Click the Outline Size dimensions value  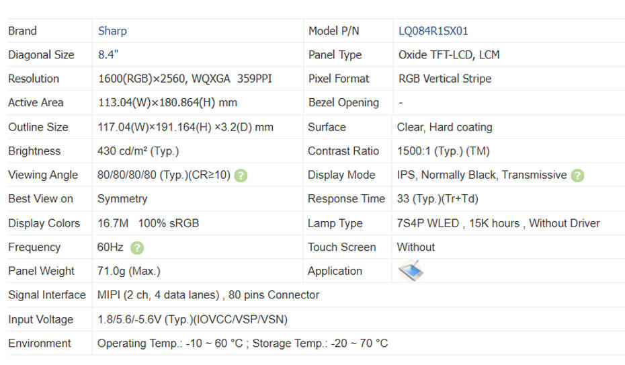185,127
